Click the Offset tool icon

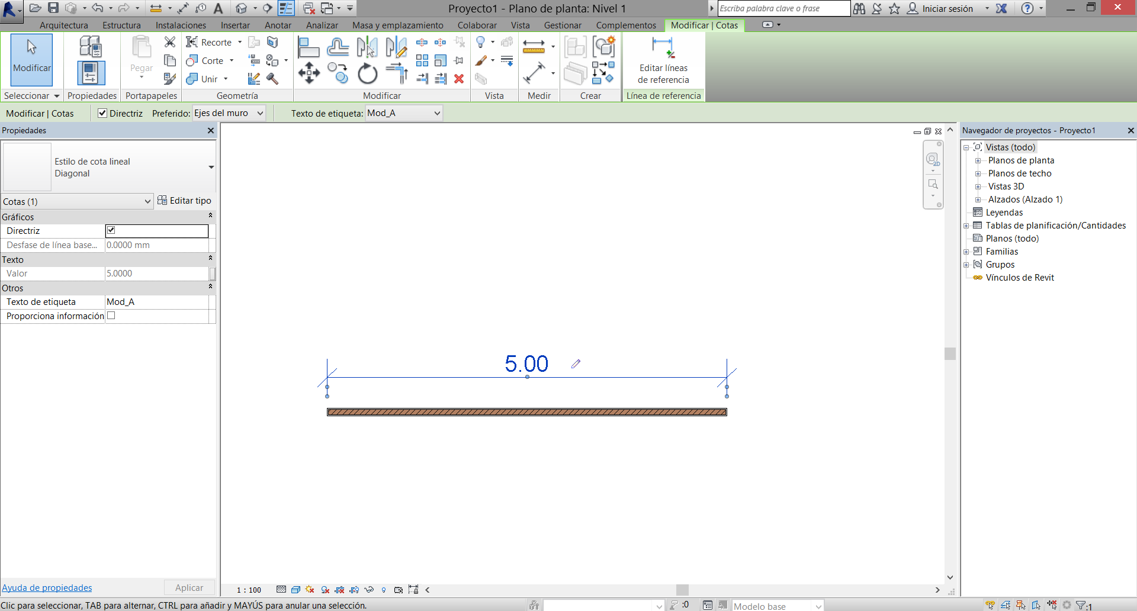(338, 47)
